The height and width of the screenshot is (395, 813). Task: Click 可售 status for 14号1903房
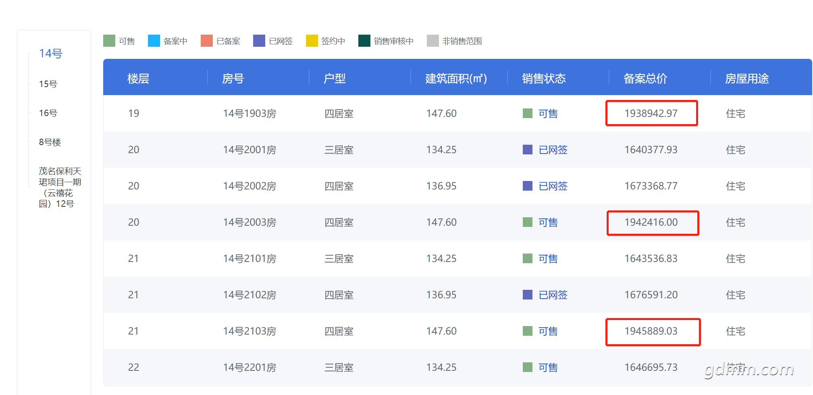click(x=548, y=113)
